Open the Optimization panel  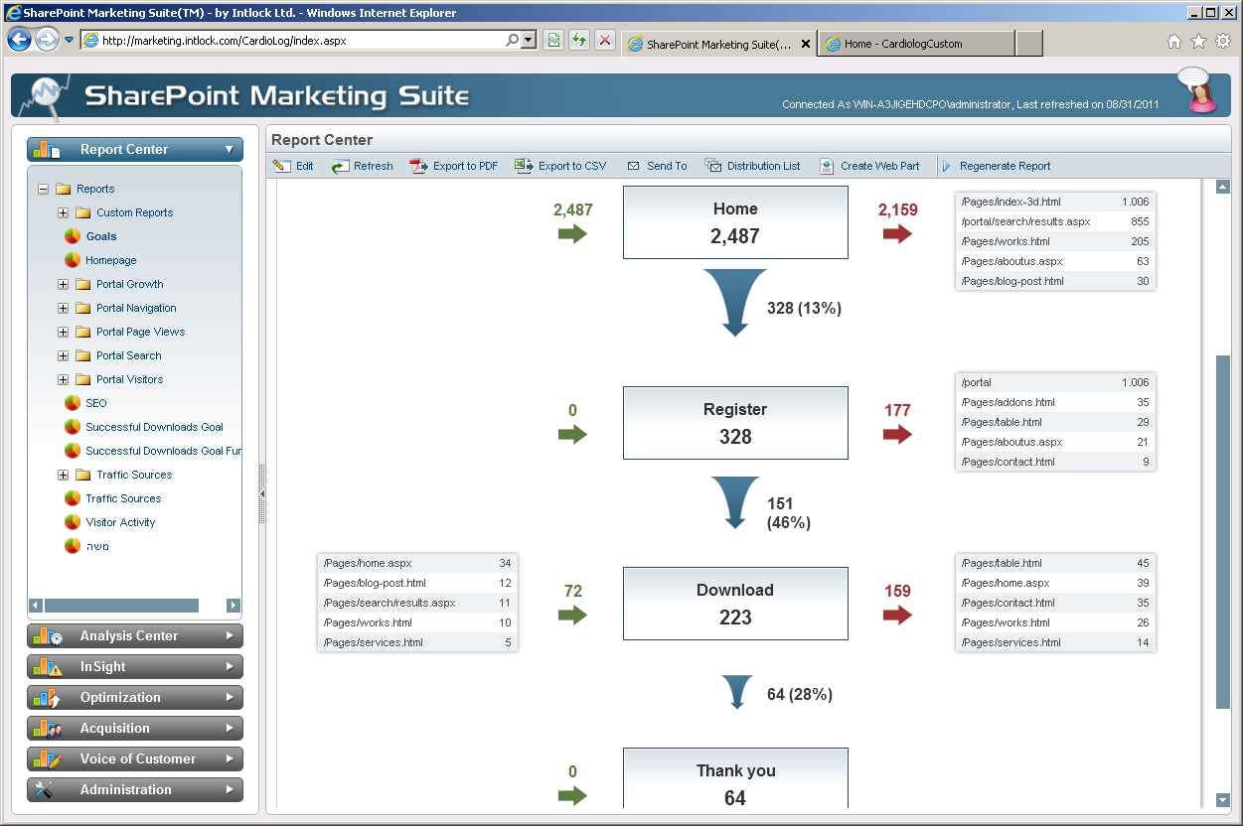click(x=135, y=698)
